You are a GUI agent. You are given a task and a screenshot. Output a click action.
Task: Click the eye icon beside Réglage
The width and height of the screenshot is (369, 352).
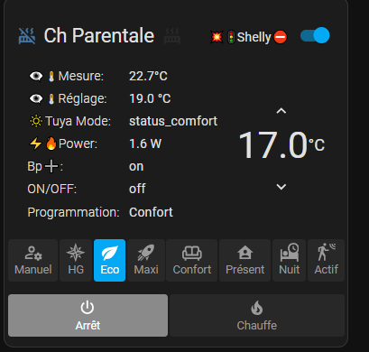(36, 98)
